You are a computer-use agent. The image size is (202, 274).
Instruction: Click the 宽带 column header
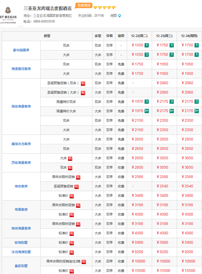[x=121, y=36]
